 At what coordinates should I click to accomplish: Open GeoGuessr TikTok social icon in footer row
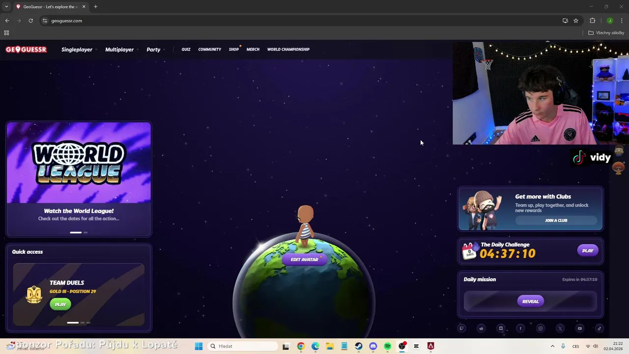pos(600,328)
